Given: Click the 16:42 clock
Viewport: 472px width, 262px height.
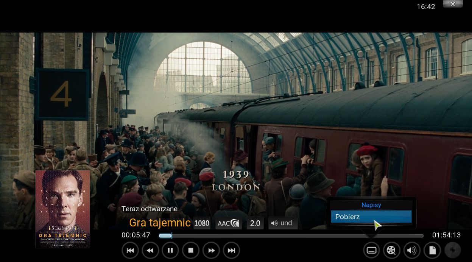Looking at the screenshot, I should 426,7.
